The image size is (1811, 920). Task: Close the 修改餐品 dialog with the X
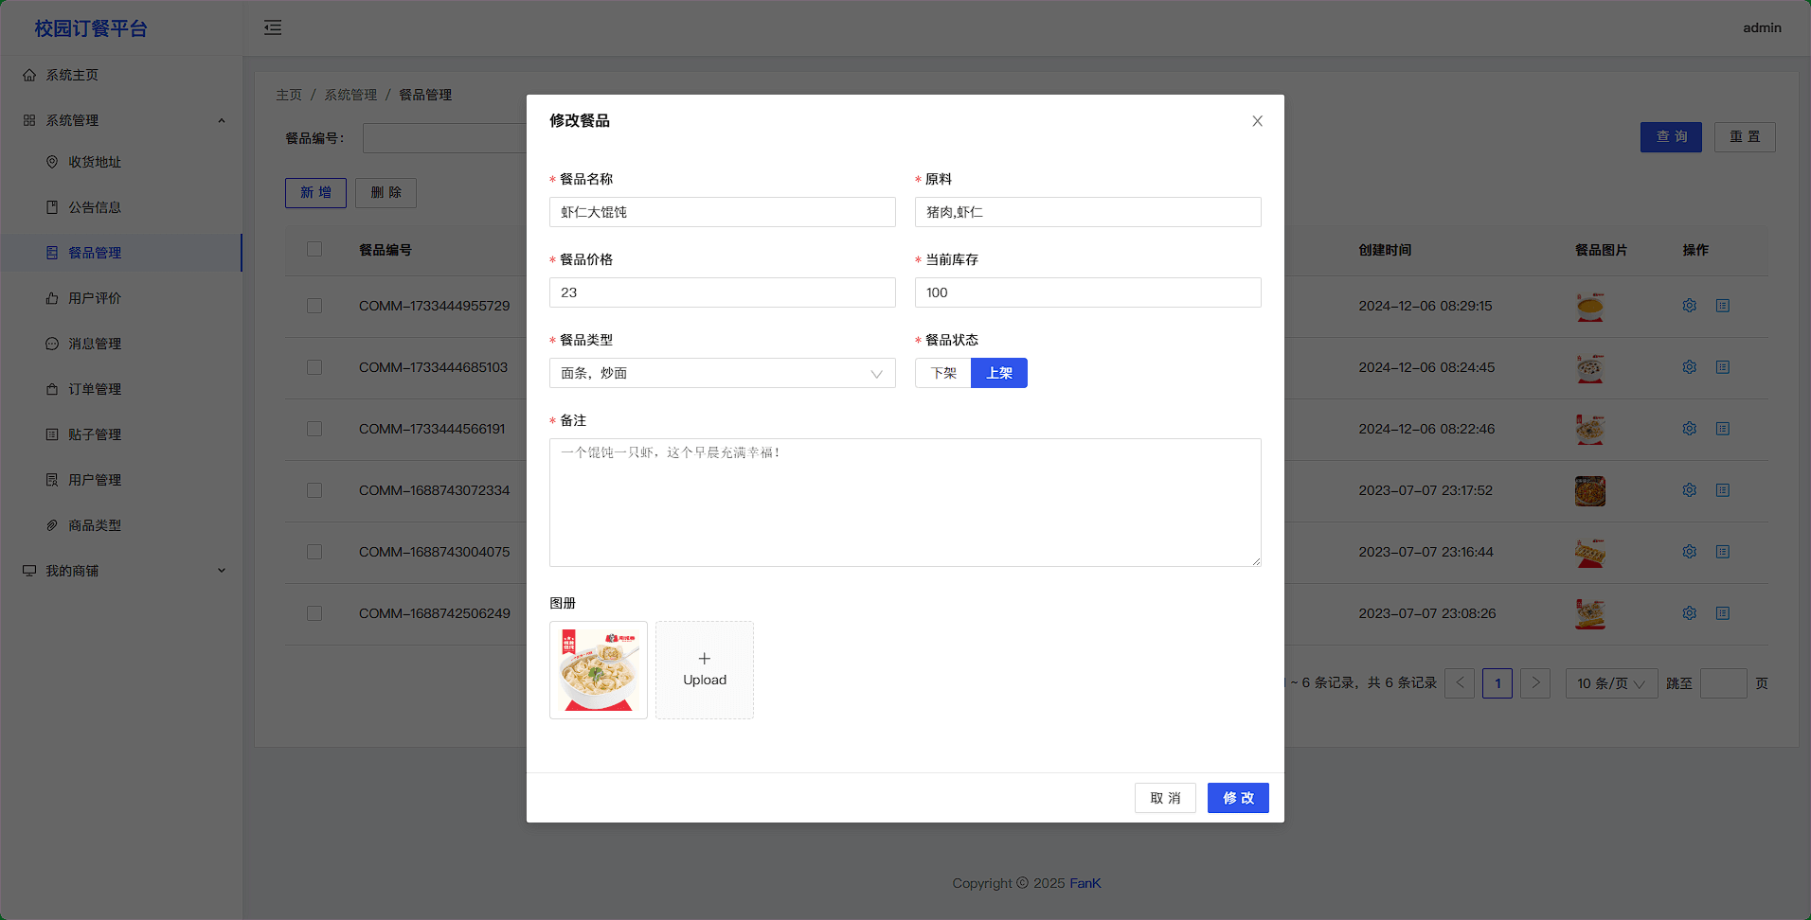point(1257,121)
